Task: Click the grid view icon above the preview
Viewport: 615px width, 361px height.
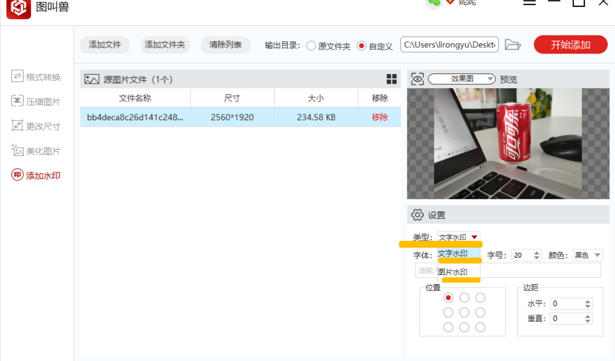Action: (391, 79)
